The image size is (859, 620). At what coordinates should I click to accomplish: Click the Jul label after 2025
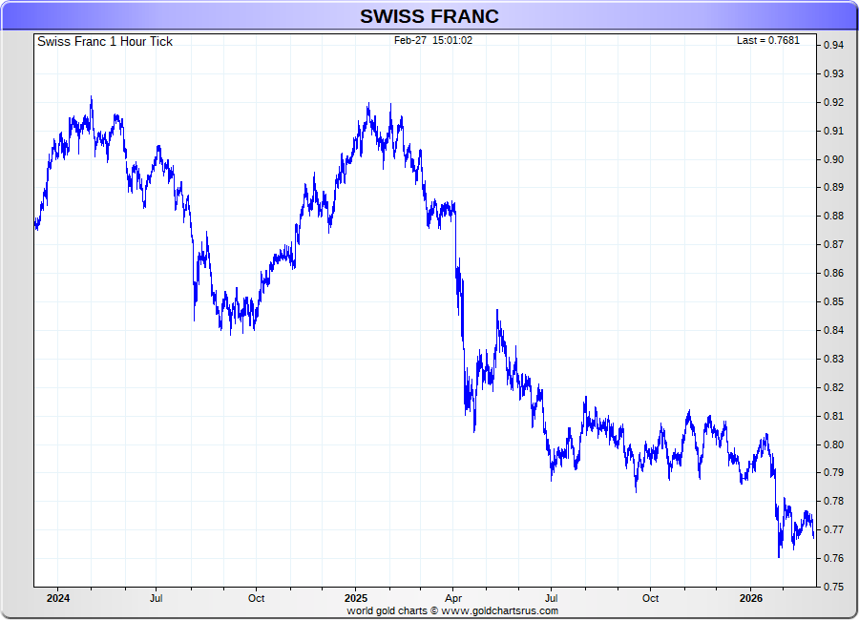[x=551, y=598]
